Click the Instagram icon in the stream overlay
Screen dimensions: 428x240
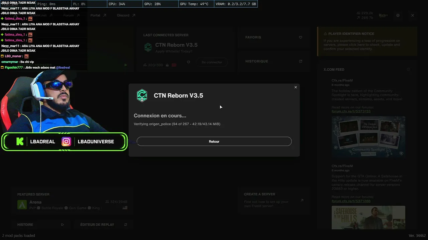tap(66, 142)
